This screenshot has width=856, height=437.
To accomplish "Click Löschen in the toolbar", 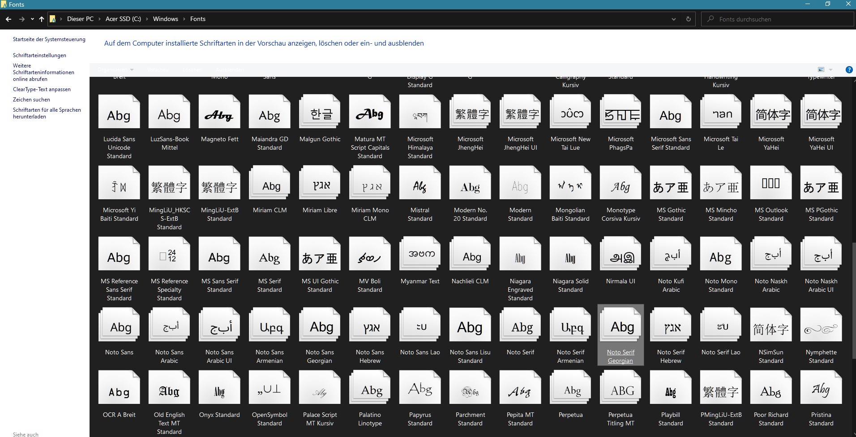I will [x=192, y=70].
